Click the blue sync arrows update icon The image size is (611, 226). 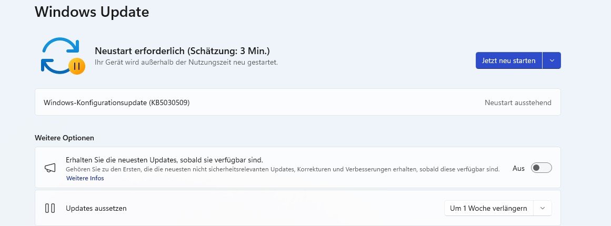click(x=61, y=55)
